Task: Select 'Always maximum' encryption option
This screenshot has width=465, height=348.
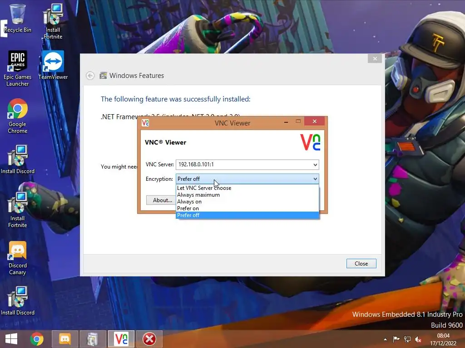Action: 247,195
